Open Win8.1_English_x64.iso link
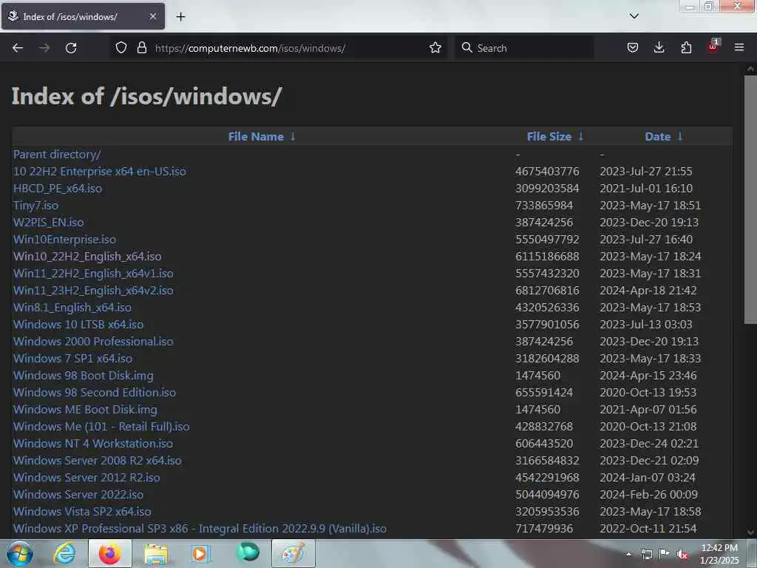 (72, 308)
